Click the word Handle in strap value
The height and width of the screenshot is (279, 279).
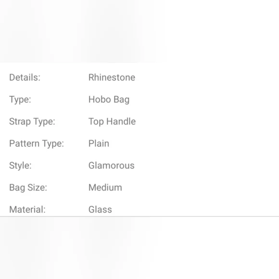click(x=121, y=122)
